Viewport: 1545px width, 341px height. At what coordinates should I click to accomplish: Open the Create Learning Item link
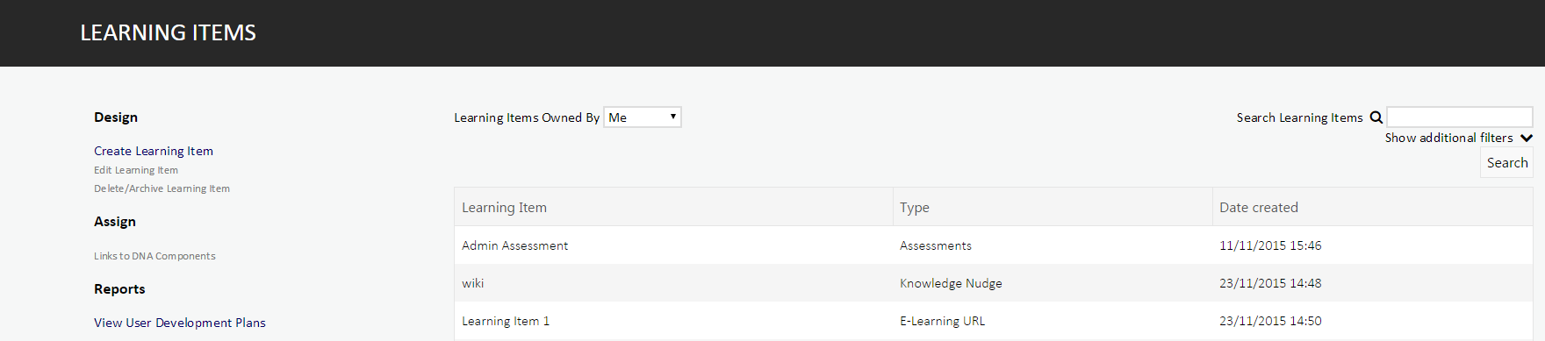tap(154, 151)
